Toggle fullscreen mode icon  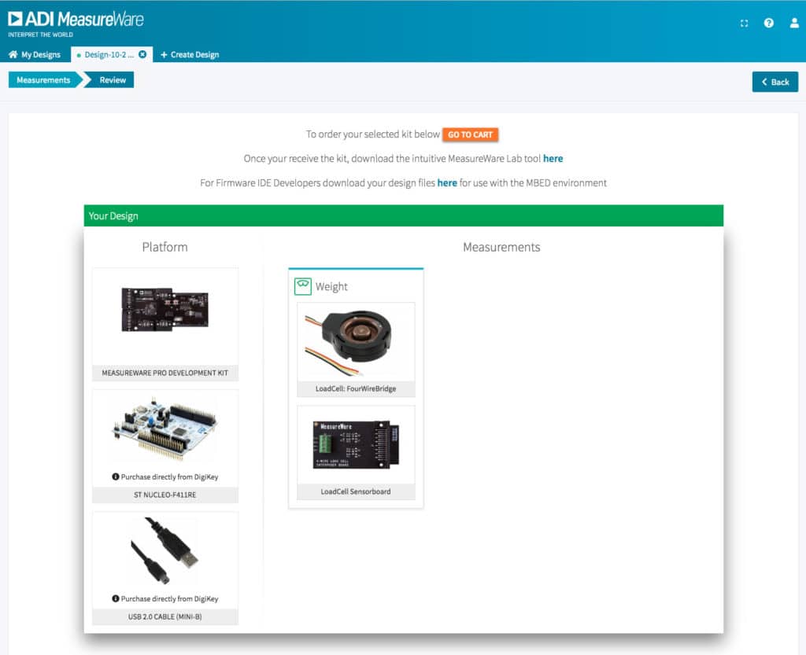[744, 24]
